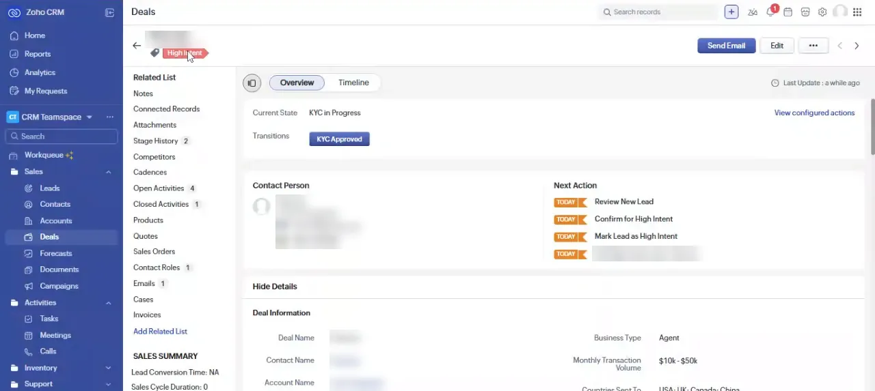Open the notifications bell
875x391 pixels.
(770, 12)
